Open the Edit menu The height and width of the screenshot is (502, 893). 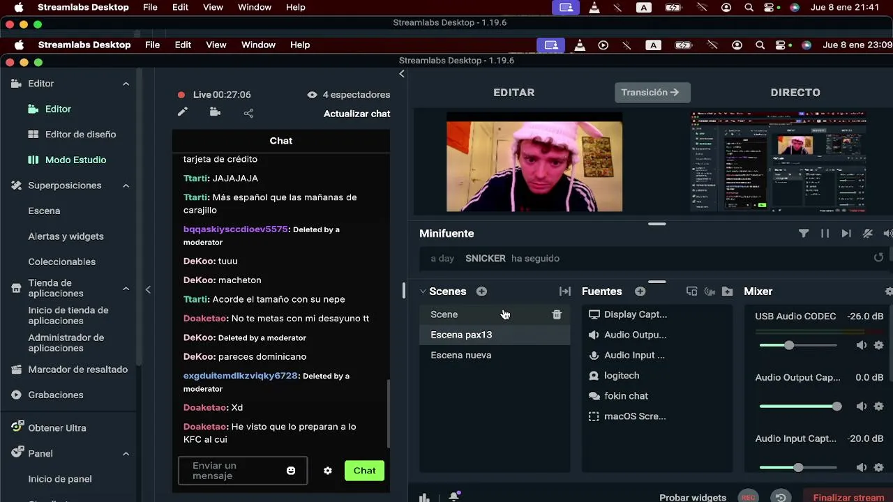click(x=183, y=45)
